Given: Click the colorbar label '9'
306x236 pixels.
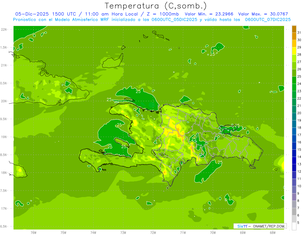Looking at the screenshot, I should [x=298, y=193].
